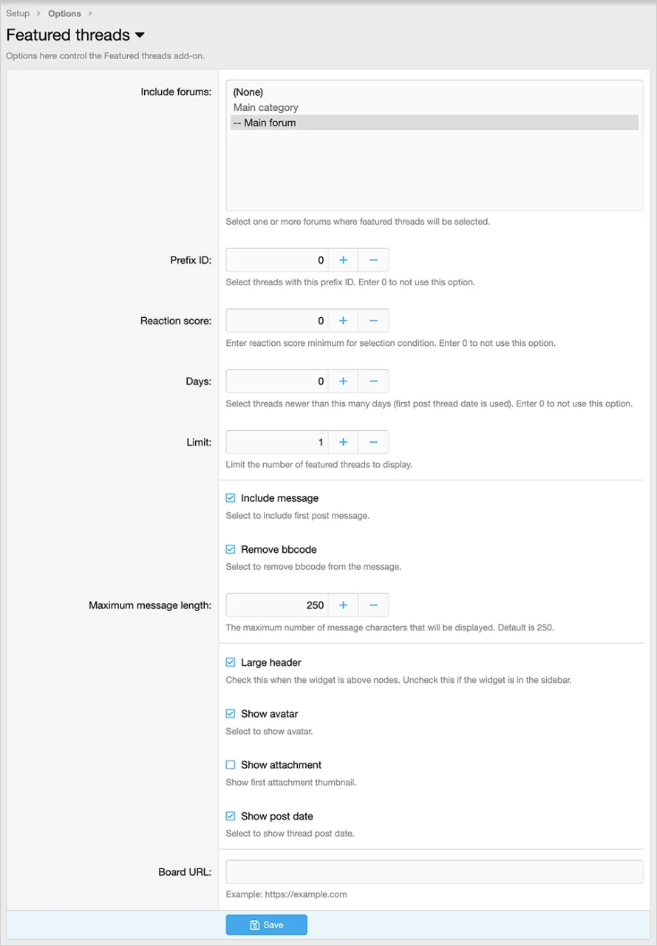This screenshot has width=657, height=946.
Task: Increment the Days value
Action: click(343, 381)
